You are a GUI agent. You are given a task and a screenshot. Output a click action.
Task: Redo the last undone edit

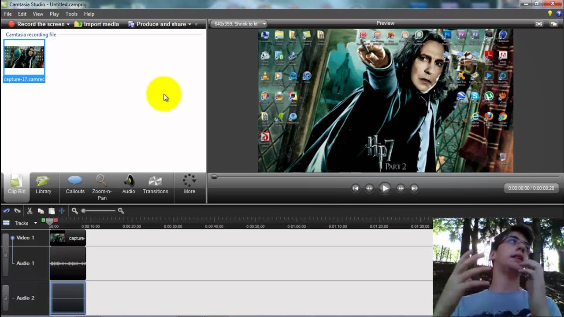(17, 211)
